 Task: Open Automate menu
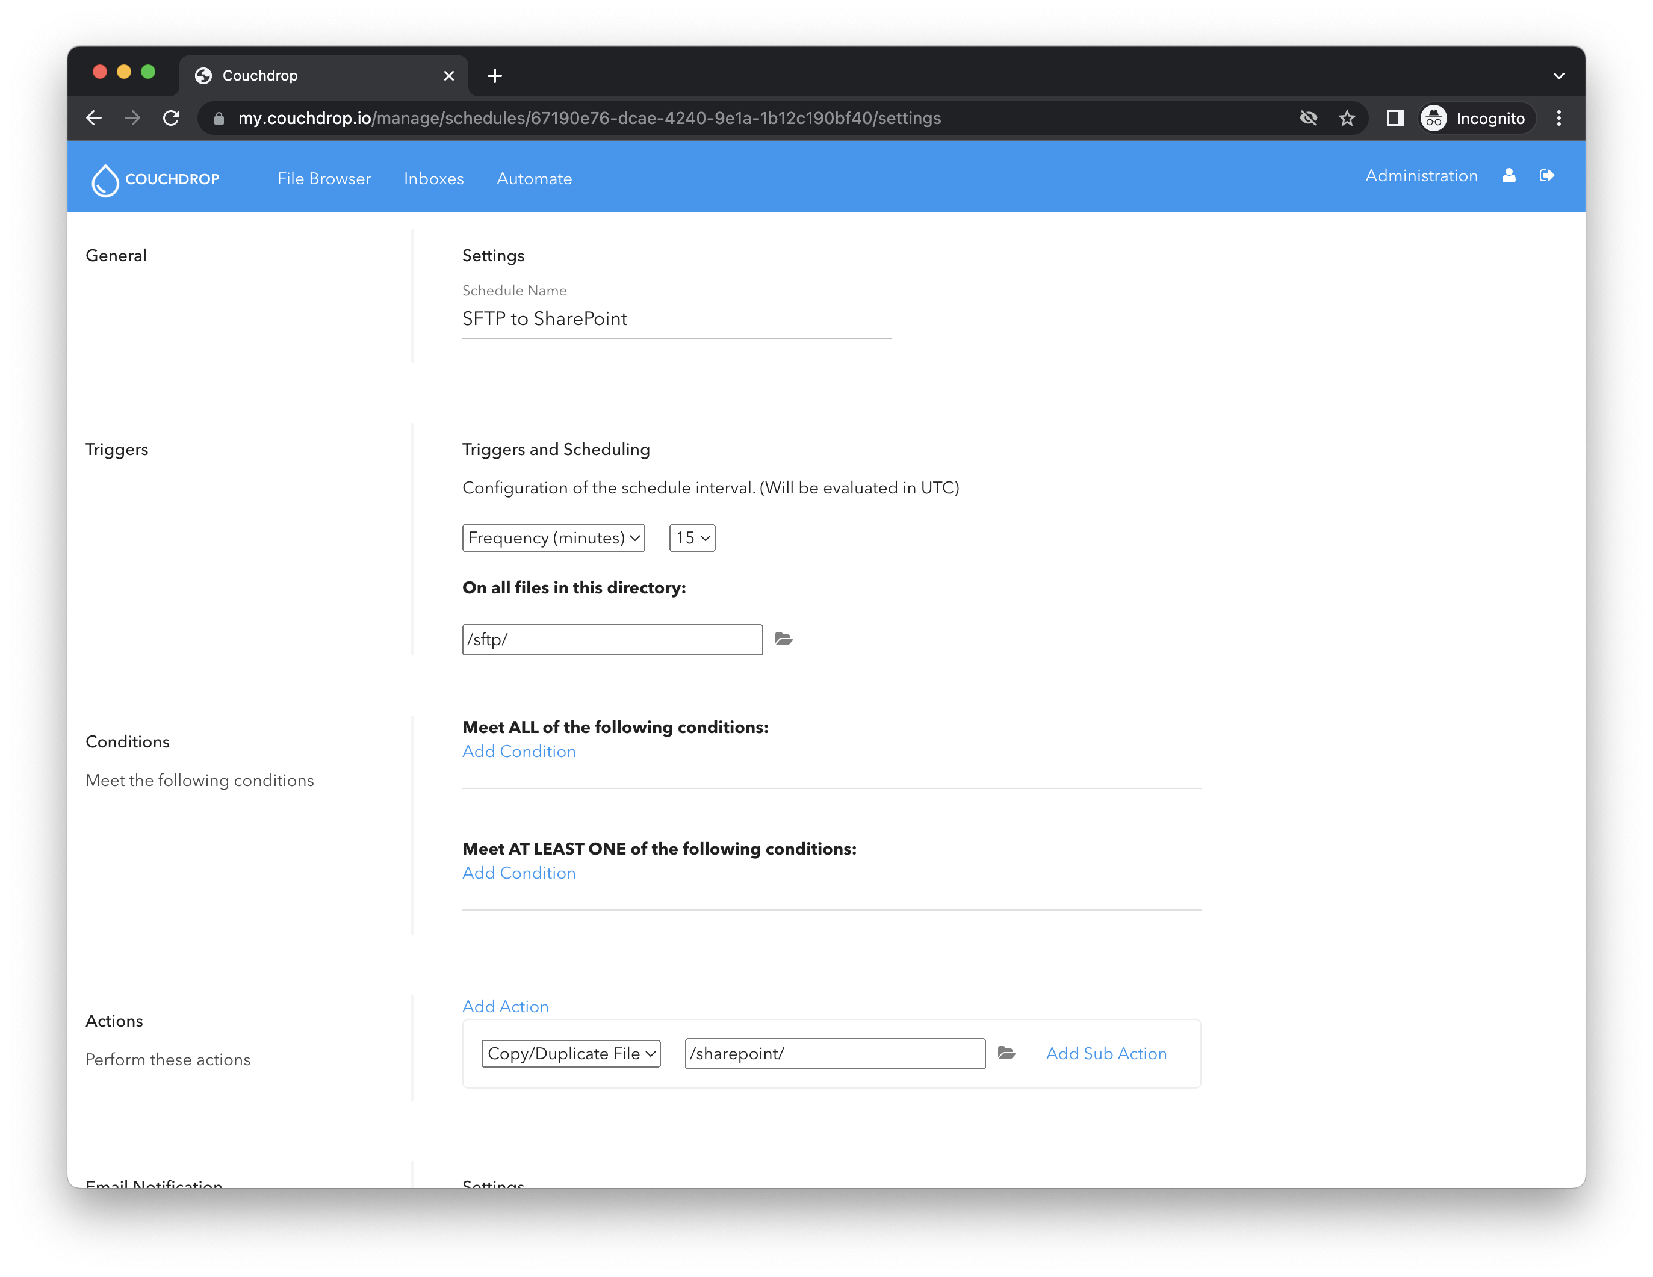point(535,179)
